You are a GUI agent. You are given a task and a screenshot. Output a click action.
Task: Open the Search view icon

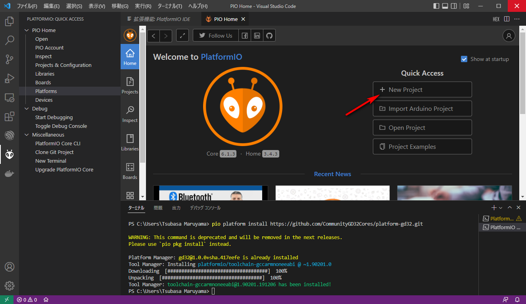coord(10,40)
